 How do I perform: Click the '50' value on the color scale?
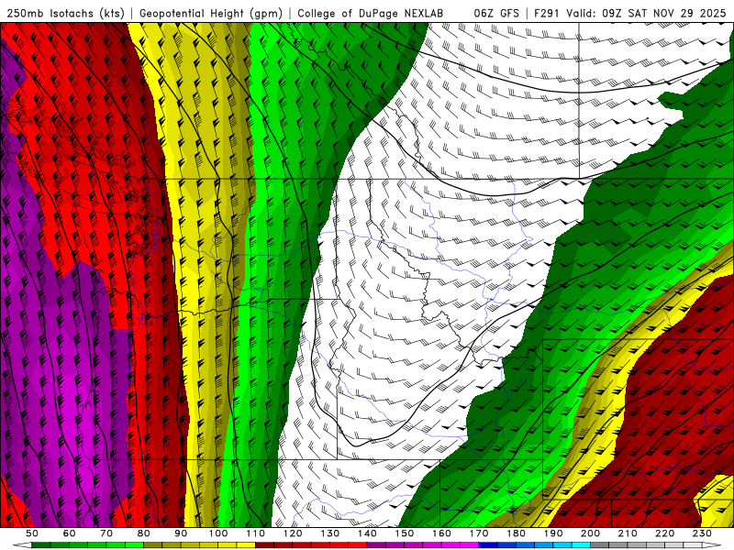[32, 533]
